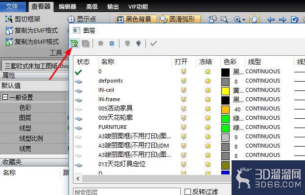Click the dark bulb on icon
305x195 pixels.
pyautogui.click(x=139, y=43)
